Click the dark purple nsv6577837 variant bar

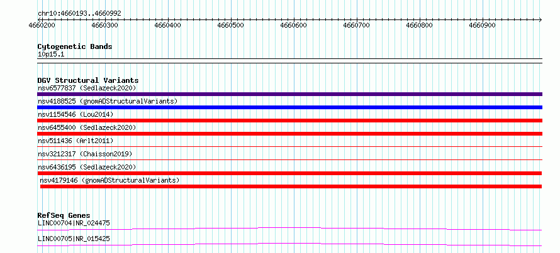click(289, 94)
